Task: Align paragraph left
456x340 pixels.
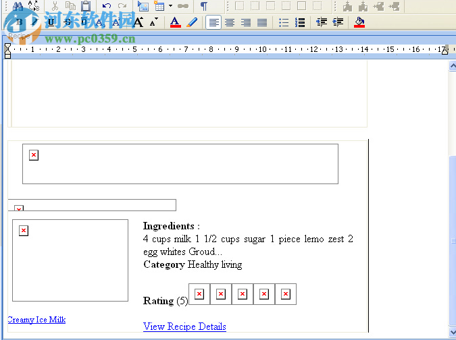Action: pos(213,22)
